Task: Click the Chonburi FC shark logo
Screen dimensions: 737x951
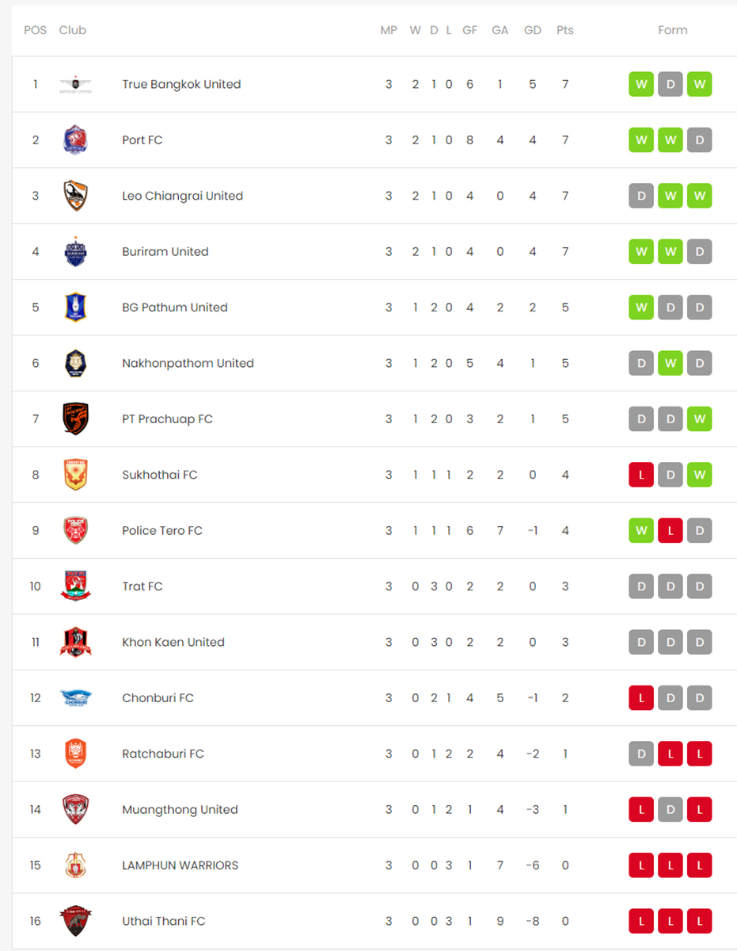Action: [75, 698]
